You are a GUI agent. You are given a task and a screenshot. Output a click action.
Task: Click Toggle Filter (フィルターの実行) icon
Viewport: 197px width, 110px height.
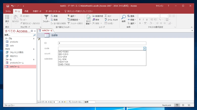point(69,23)
